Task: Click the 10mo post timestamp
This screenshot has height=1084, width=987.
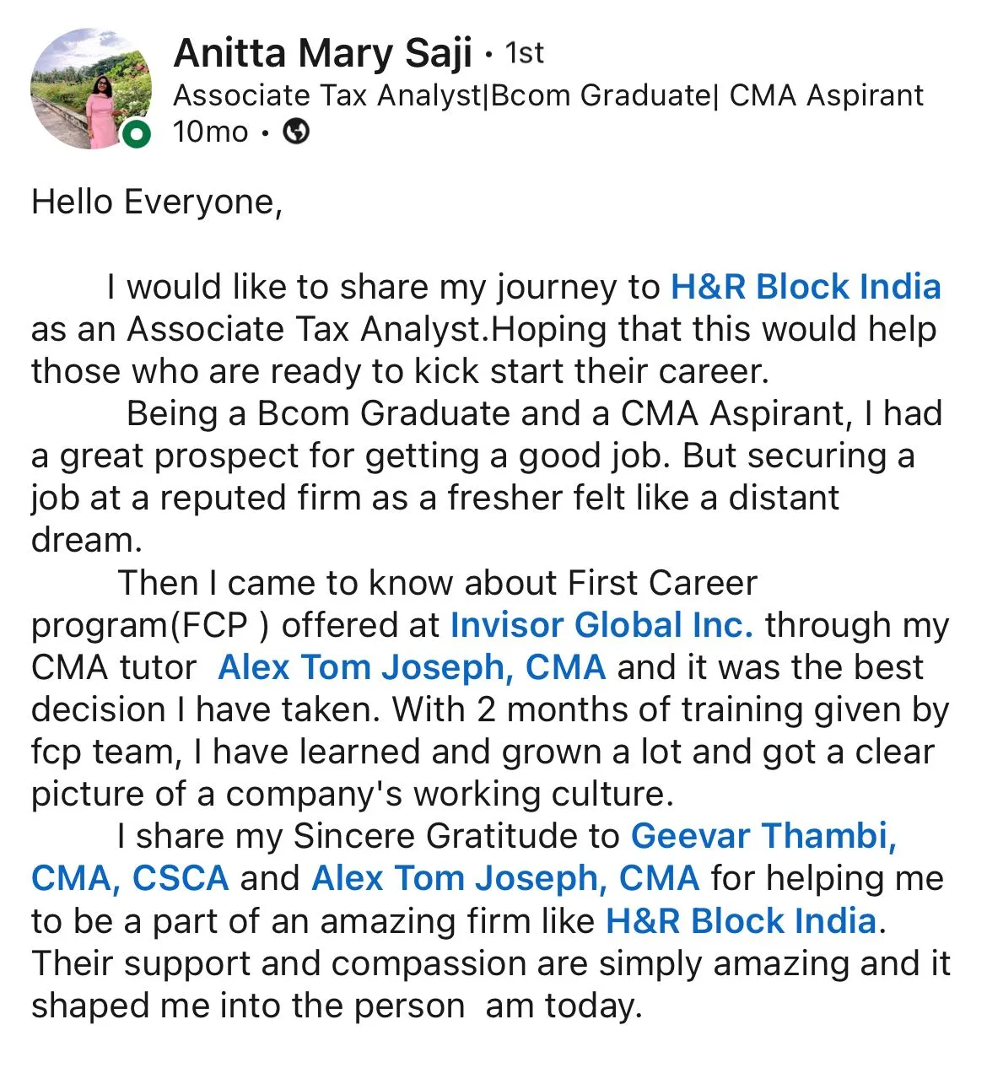Action: coord(210,132)
